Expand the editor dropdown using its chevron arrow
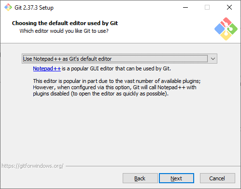The height and width of the screenshot is (189, 241). (x=213, y=59)
